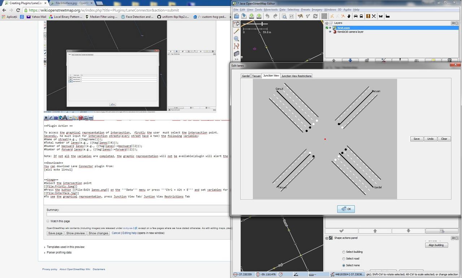Switch to the Tacuari tab in Edit lanes
The height and width of the screenshot is (278, 462).
point(256,76)
